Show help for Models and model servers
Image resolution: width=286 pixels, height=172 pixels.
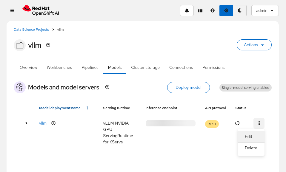tap(107, 87)
